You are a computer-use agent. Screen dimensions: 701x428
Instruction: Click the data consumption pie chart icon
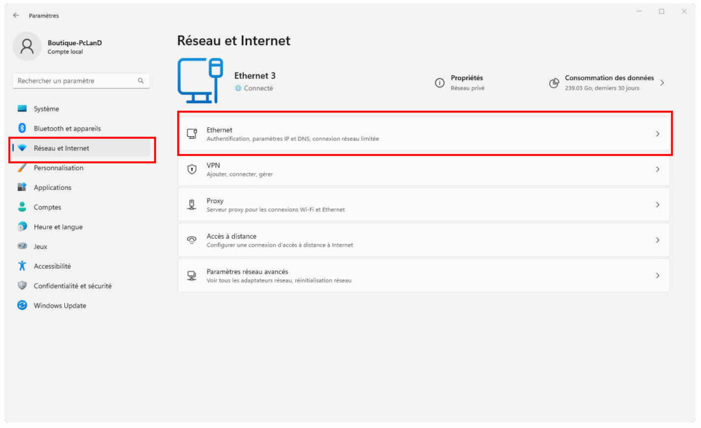[x=554, y=83]
